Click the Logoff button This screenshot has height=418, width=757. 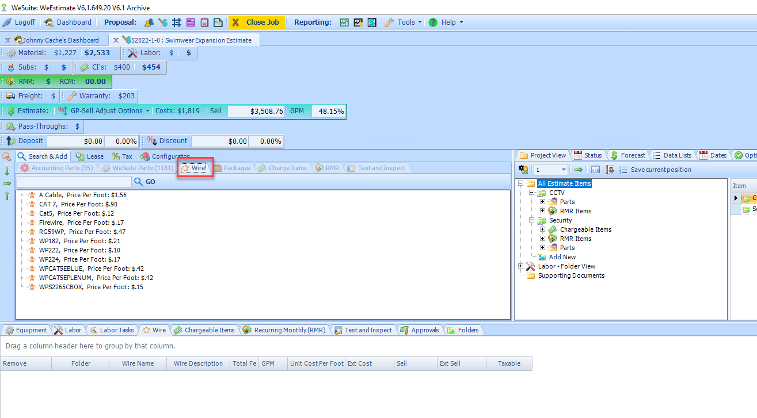(19, 22)
